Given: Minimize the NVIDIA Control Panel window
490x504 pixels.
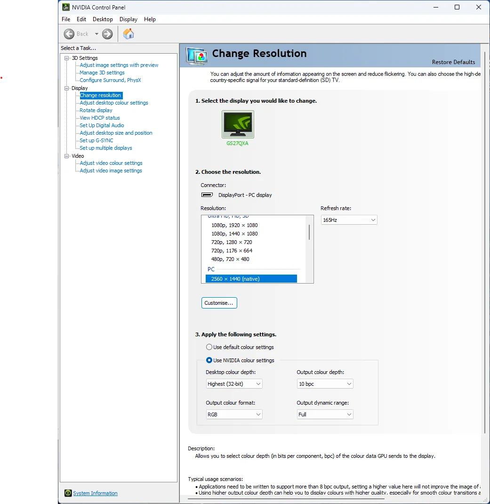Looking at the screenshot, I should [436, 7].
